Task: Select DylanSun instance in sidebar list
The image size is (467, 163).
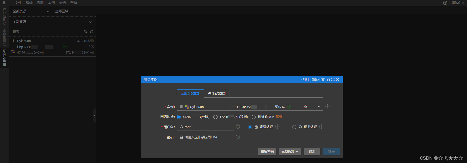Action: click(52, 47)
